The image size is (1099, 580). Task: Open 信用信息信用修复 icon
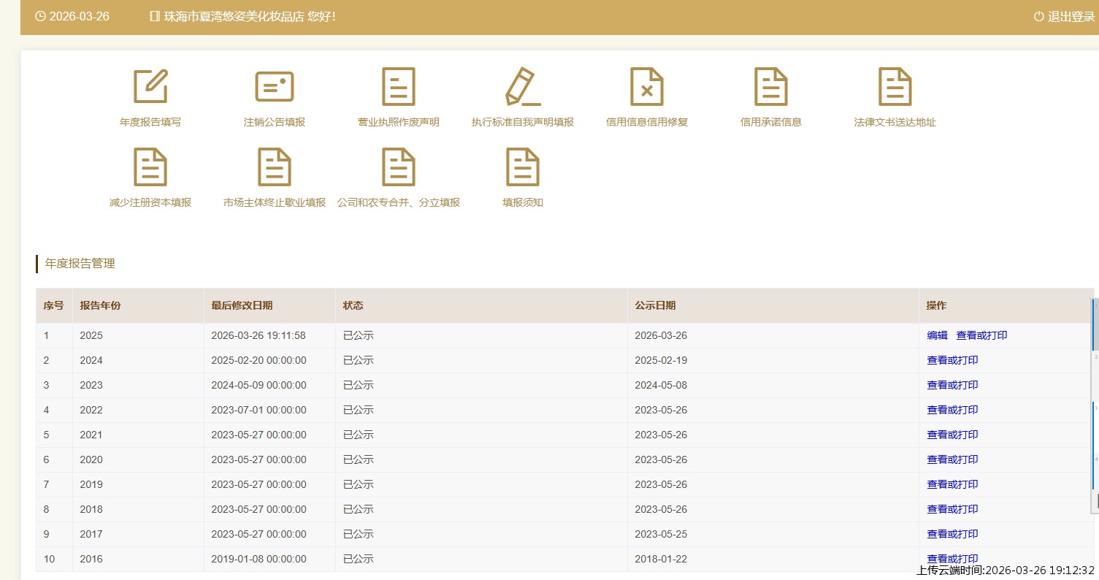(647, 87)
